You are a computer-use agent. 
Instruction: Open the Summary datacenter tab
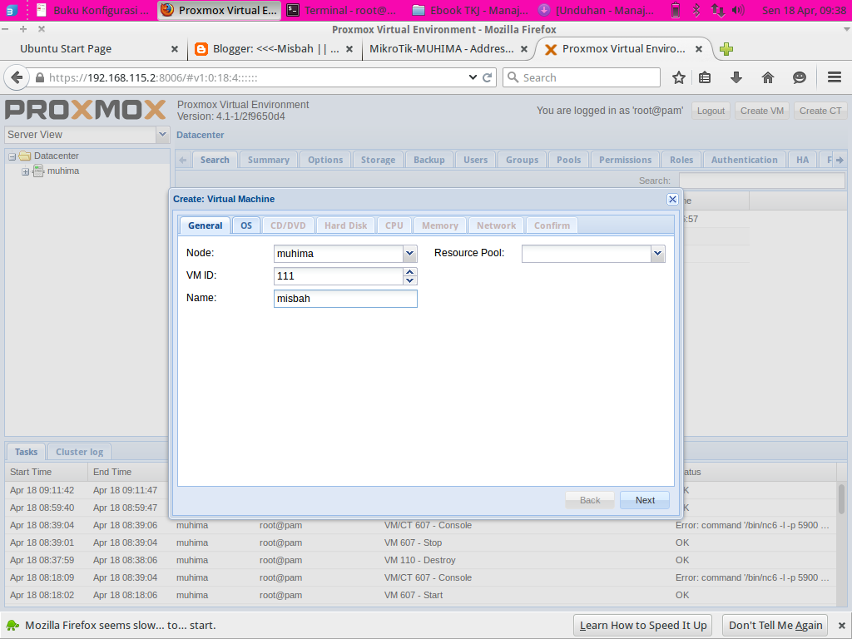pos(269,160)
